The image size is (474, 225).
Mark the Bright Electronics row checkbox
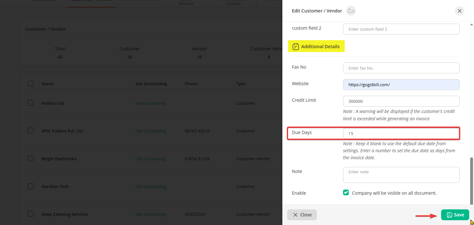[x=31, y=158]
